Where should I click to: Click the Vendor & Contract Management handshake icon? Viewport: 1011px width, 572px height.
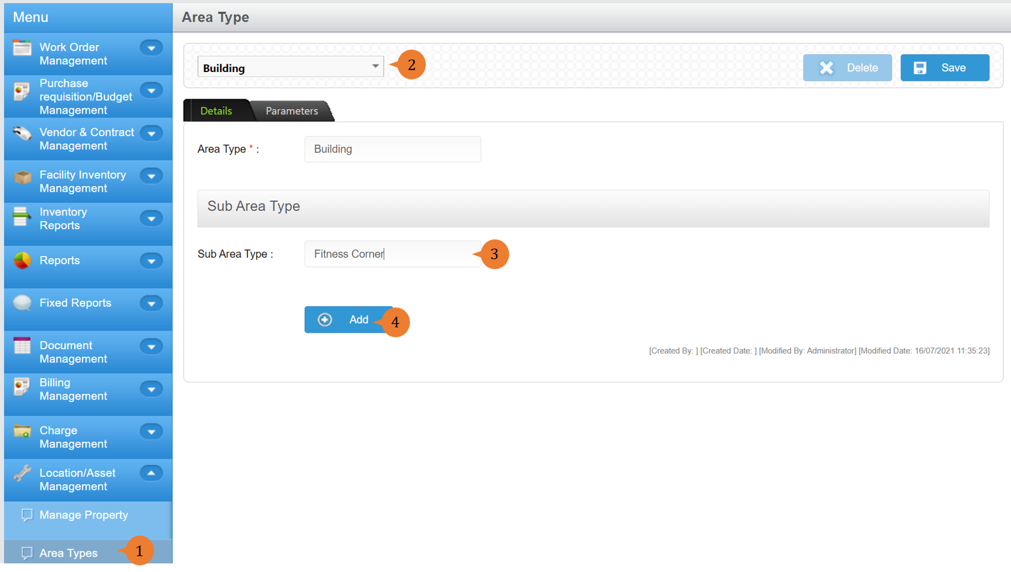click(x=22, y=134)
